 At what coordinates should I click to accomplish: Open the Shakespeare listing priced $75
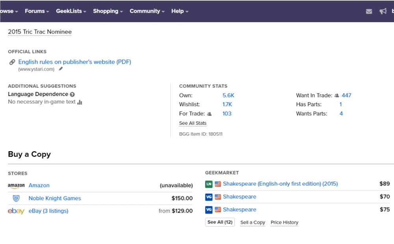click(x=240, y=210)
